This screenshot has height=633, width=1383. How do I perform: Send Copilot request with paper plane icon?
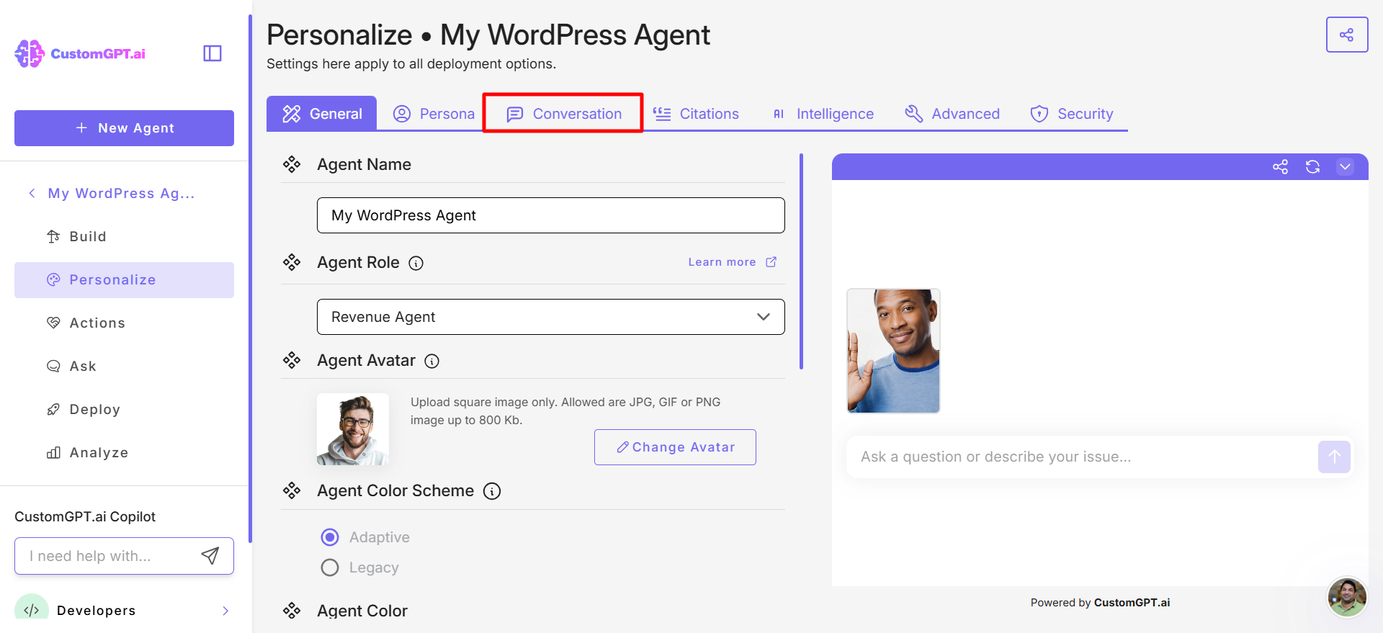[210, 556]
